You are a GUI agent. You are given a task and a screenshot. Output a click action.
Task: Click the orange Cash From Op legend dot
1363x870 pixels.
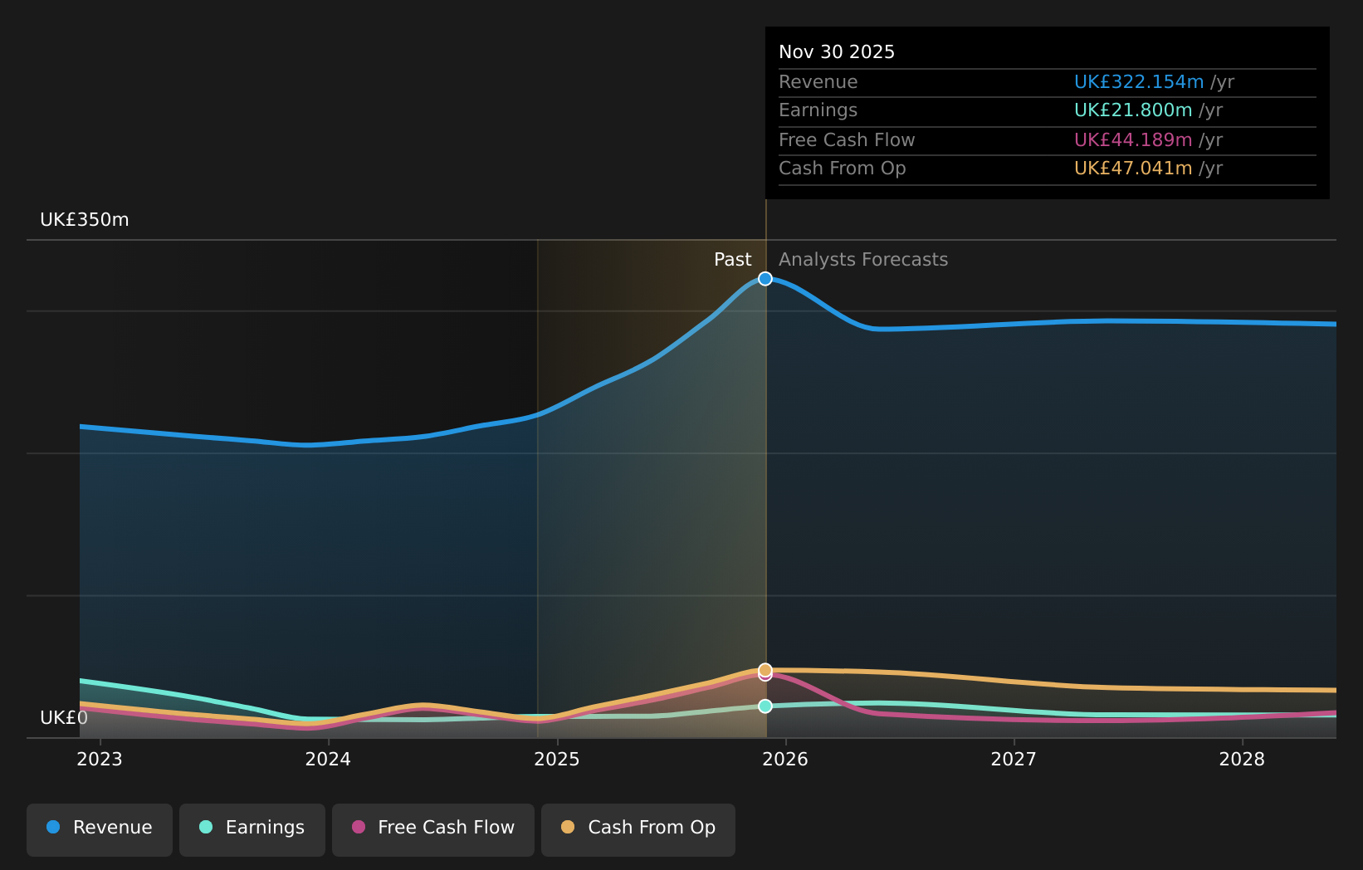pyautogui.click(x=567, y=827)
